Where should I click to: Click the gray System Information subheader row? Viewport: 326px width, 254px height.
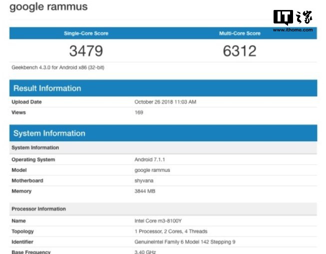tap(163, 148)
